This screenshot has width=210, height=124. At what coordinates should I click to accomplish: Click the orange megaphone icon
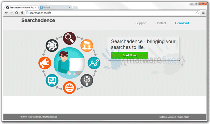tap(45, 63)
